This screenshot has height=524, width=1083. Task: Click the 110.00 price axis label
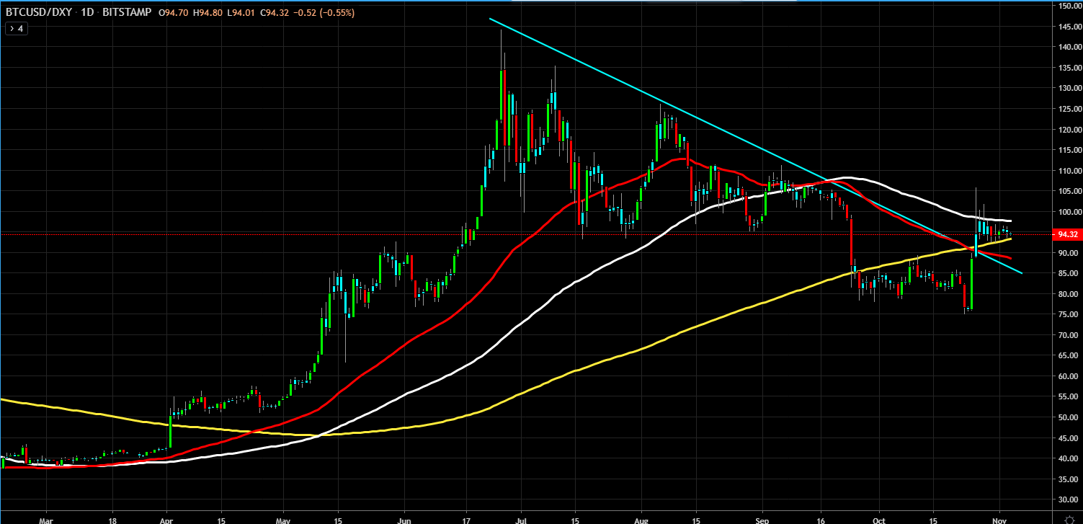pyautogui.click(x=1069, y=171)
